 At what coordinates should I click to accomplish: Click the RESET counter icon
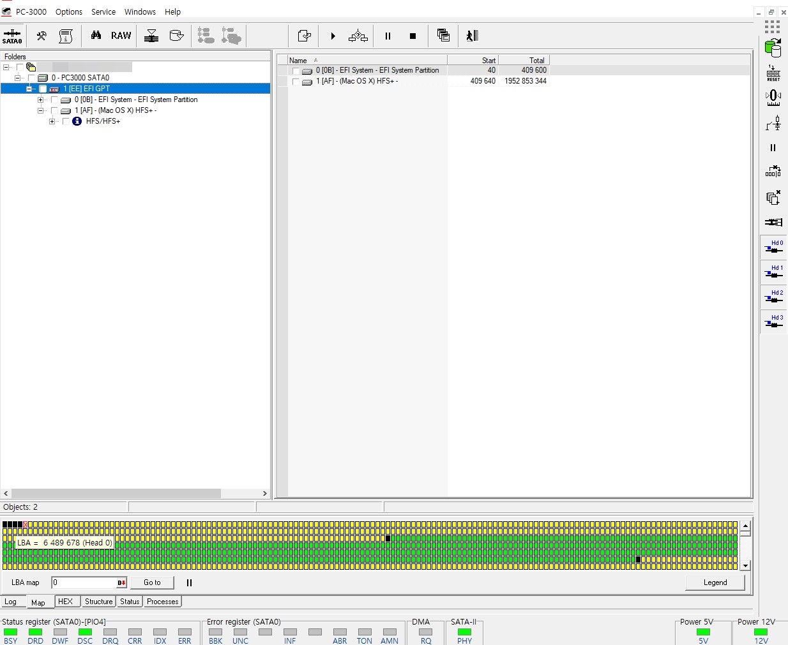pyautogui.click(x=773, y=73)
